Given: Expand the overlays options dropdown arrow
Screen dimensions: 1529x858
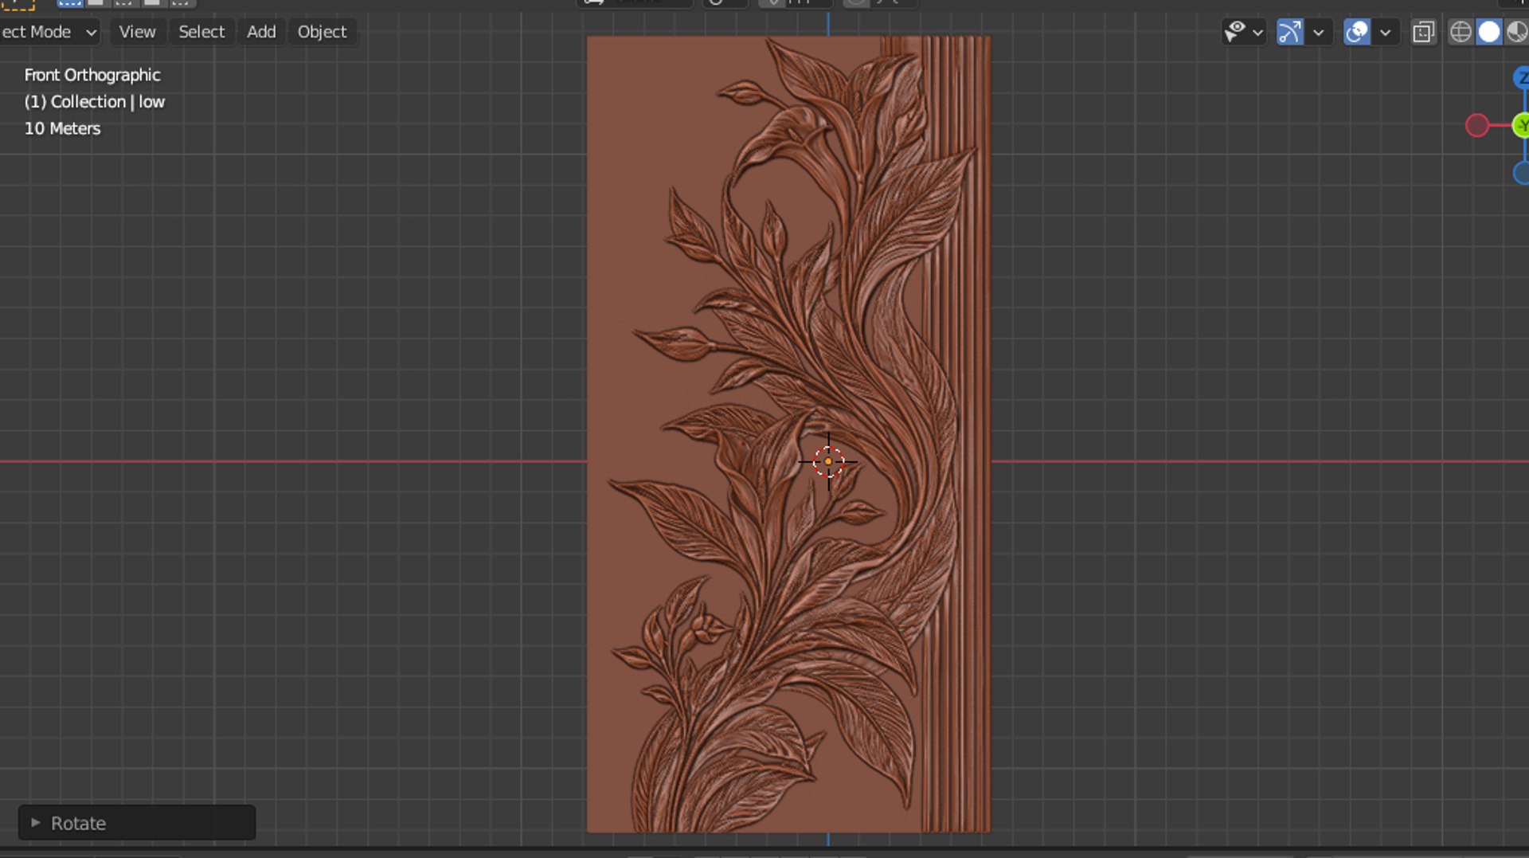Looking at the screenshot, I should [1386, 33].
